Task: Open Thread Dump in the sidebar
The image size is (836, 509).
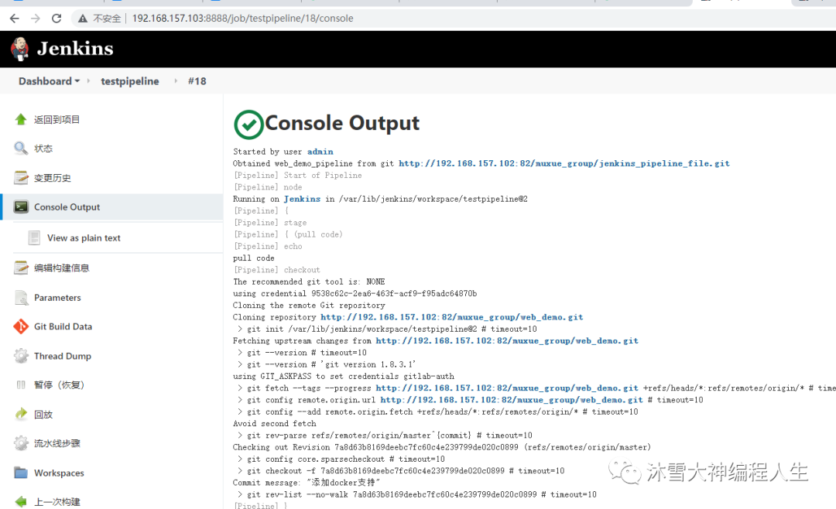Action: coord(63,356)
